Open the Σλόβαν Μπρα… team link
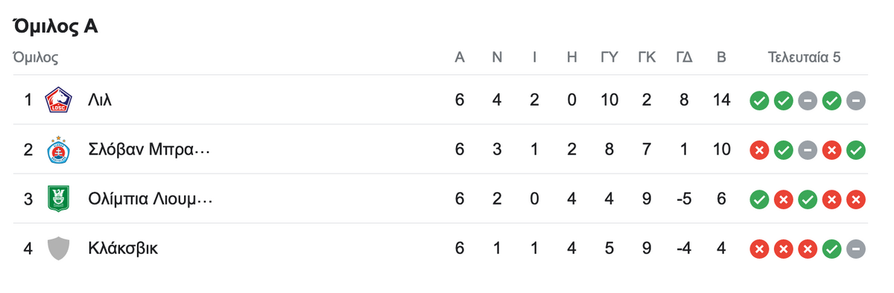This screenshot has height=293, width=894. 149,149
